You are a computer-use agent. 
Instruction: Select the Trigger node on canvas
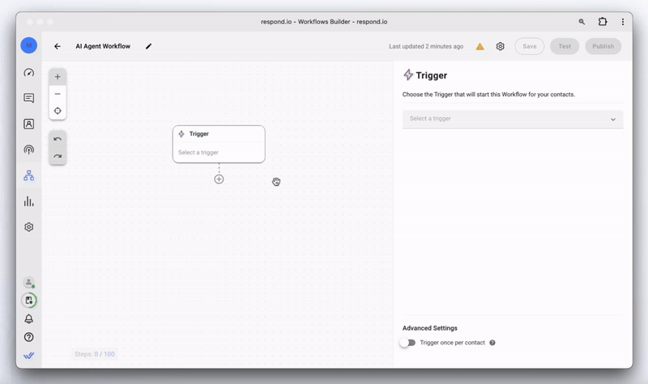[x=219, y=143]
